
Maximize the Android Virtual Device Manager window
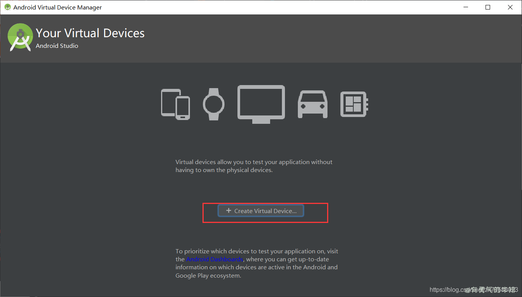point(488,7)
